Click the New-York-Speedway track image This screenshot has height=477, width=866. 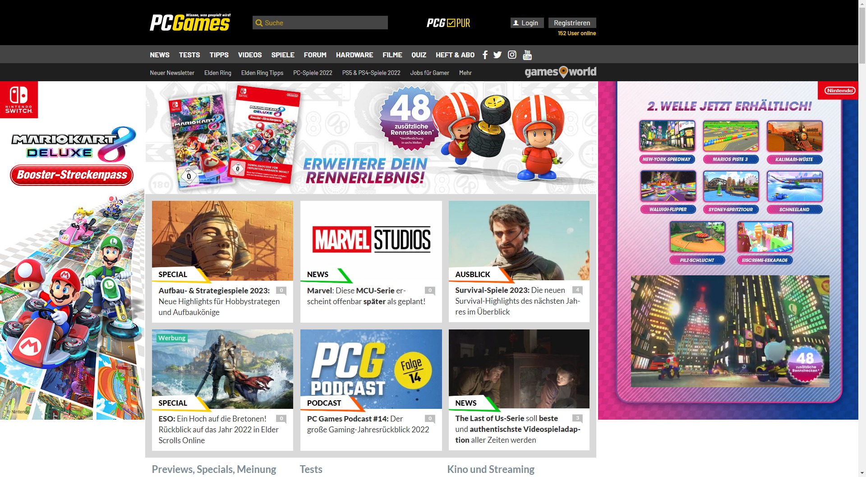pyautogui.click(x=668, y=136)
